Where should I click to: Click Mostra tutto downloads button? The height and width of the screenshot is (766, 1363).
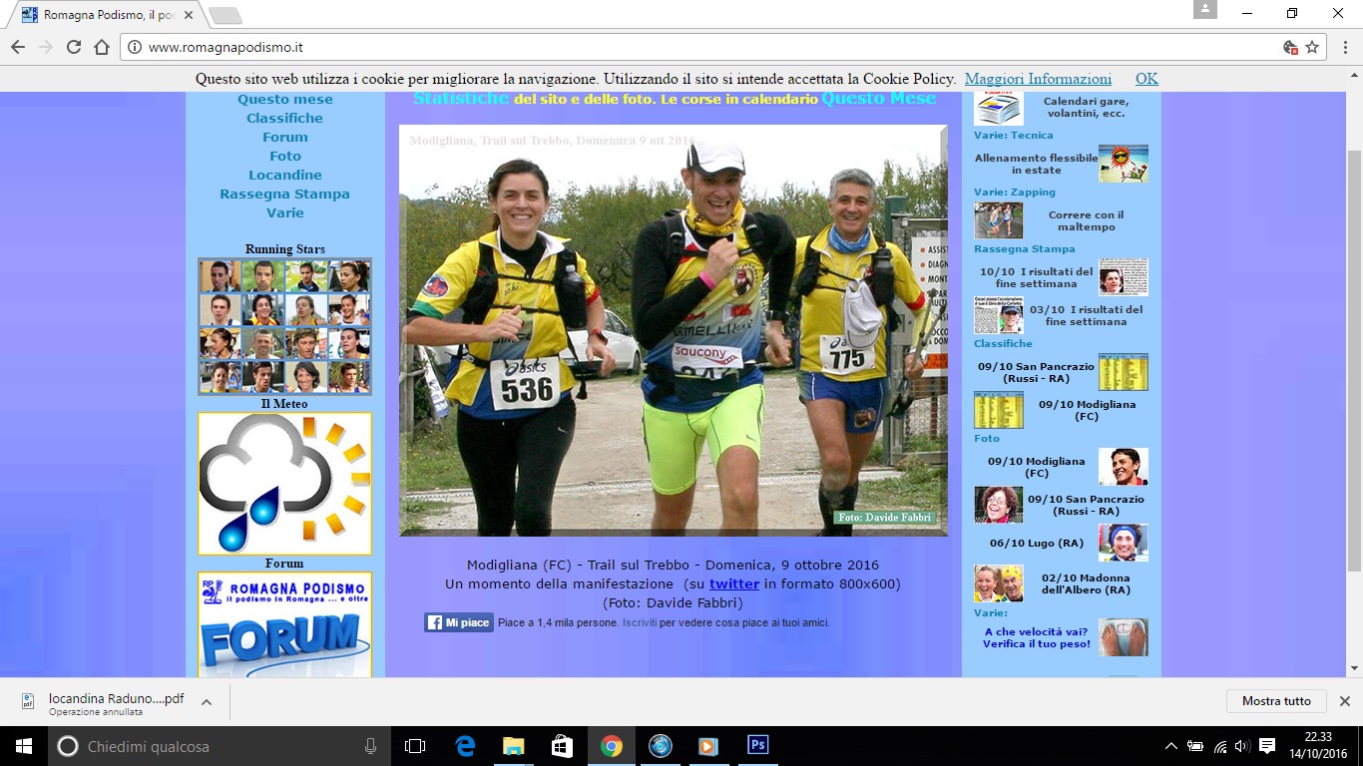(1276, 701)
